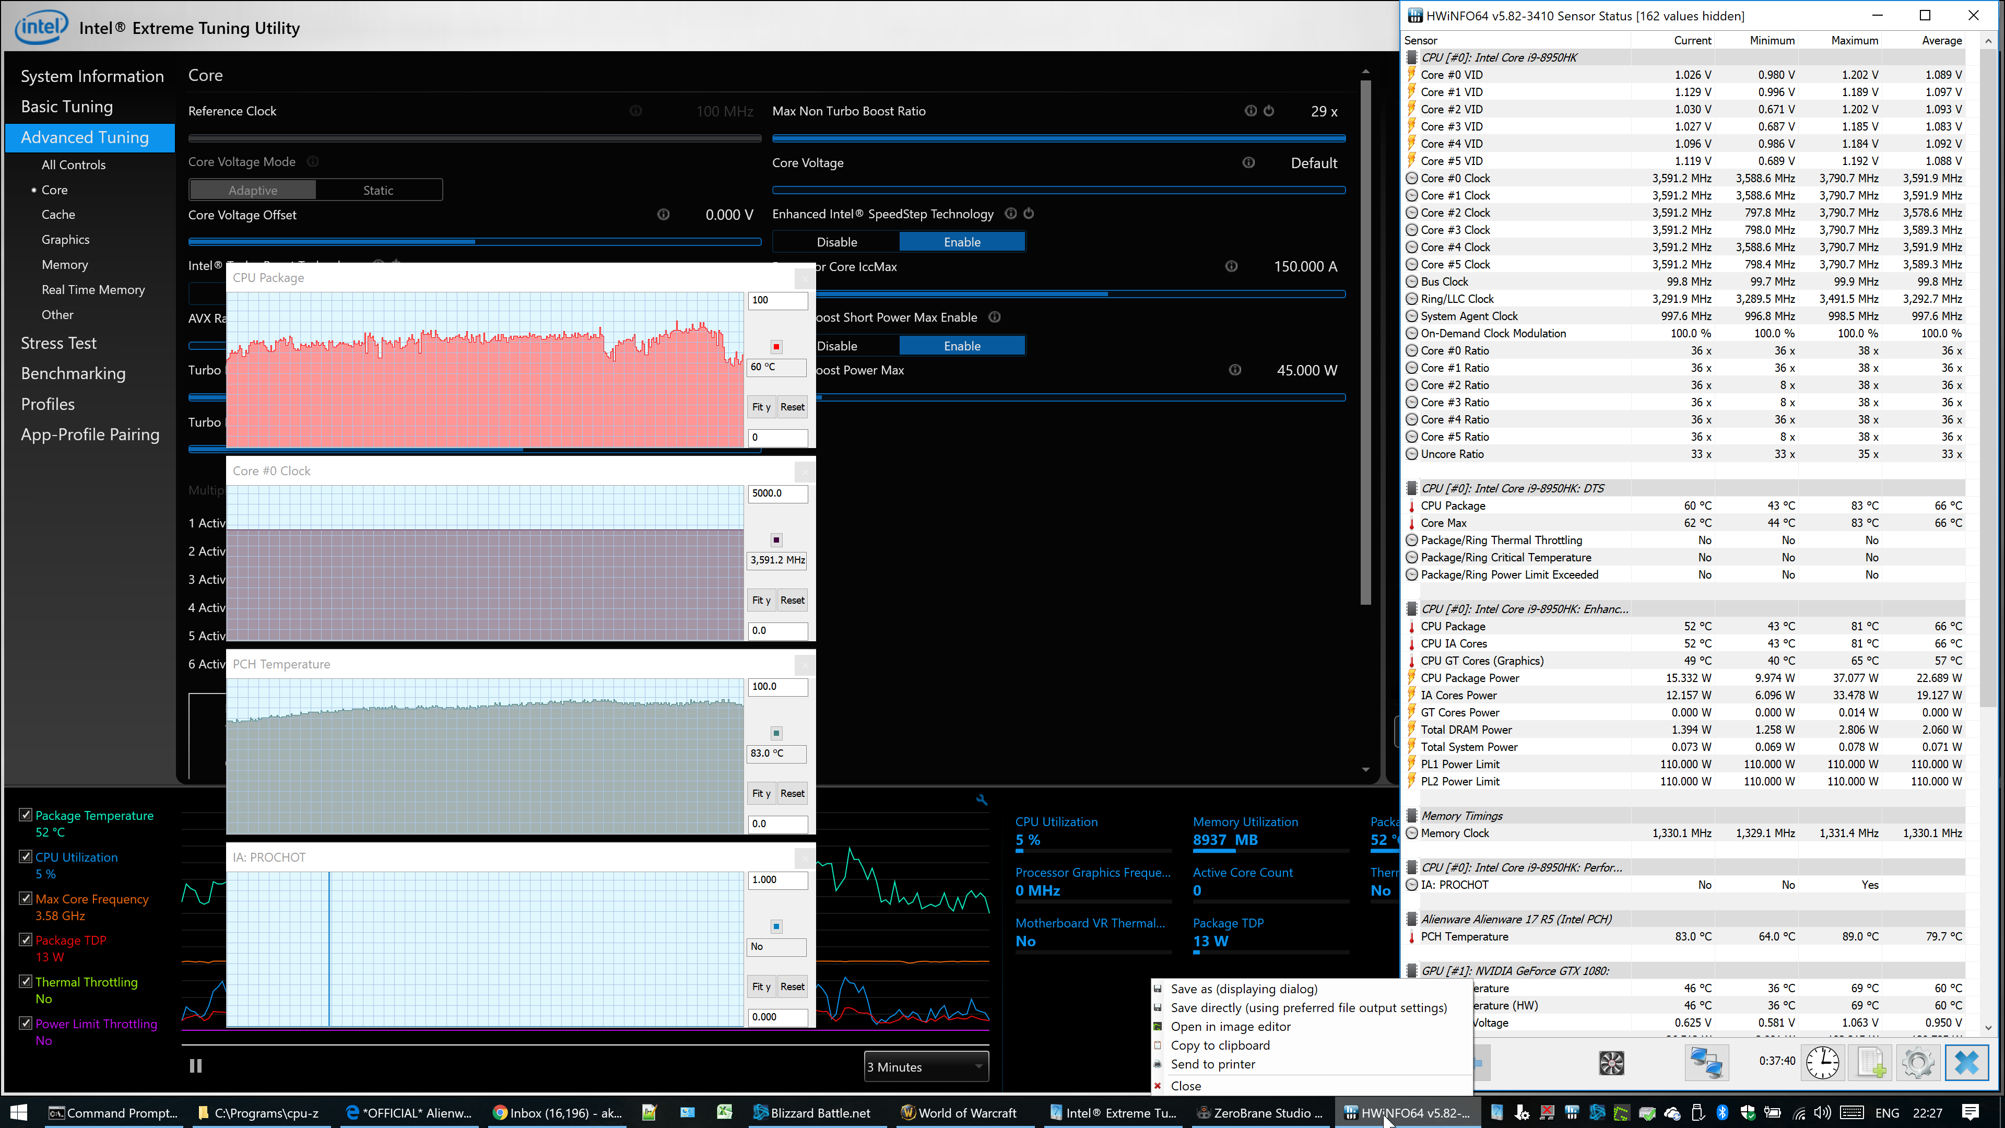Select Cache under Advanced Tuning
Image resolution: width=2005 pixels, height=1128 pixels.
click(58, 214)
